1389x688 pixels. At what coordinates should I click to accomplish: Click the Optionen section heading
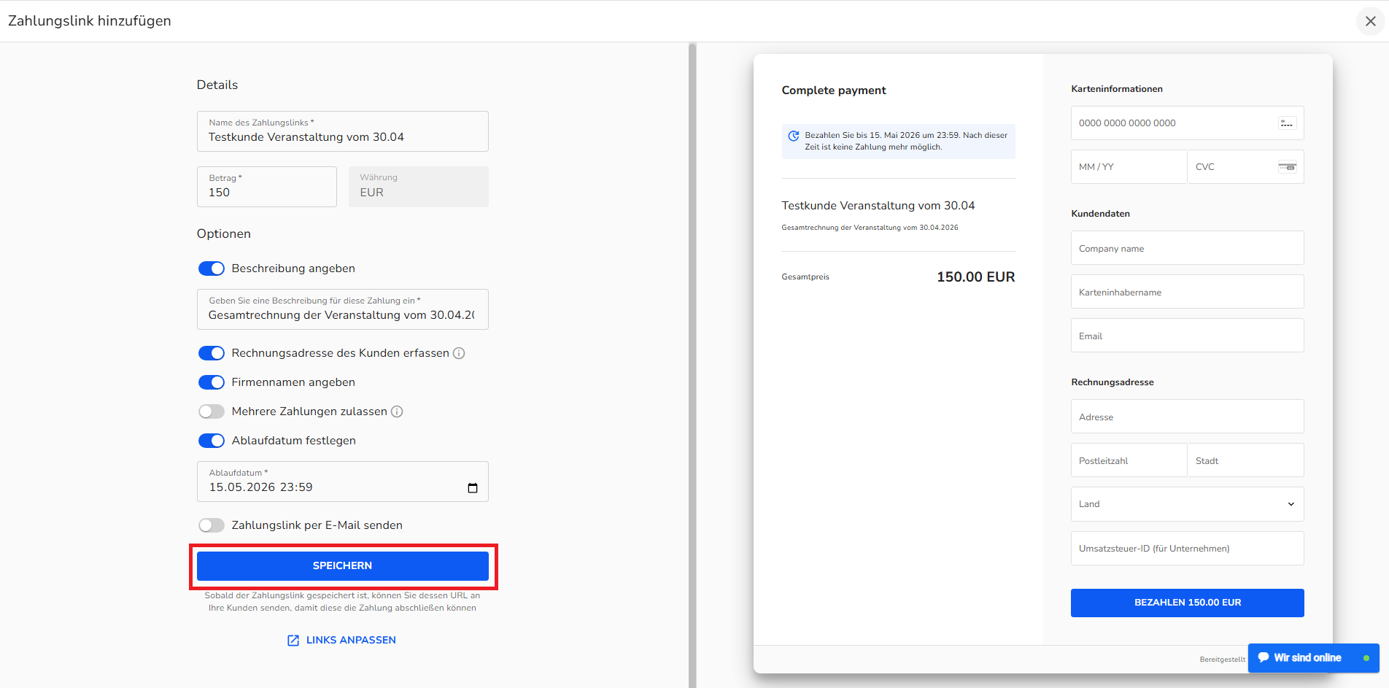[223, 234]
